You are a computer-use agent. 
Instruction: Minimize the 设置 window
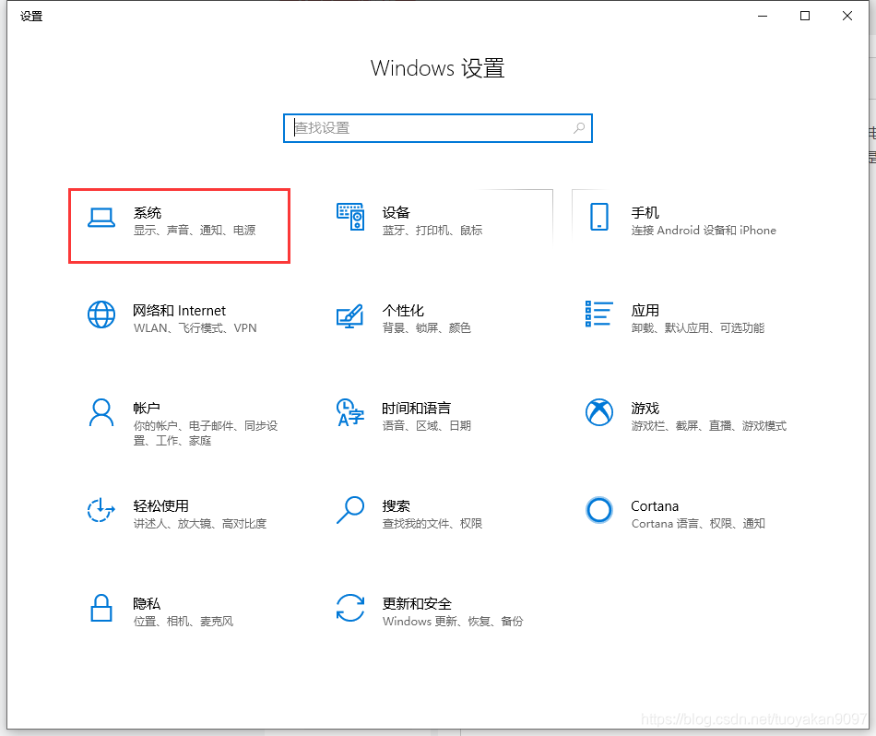[x=763, y=17]
